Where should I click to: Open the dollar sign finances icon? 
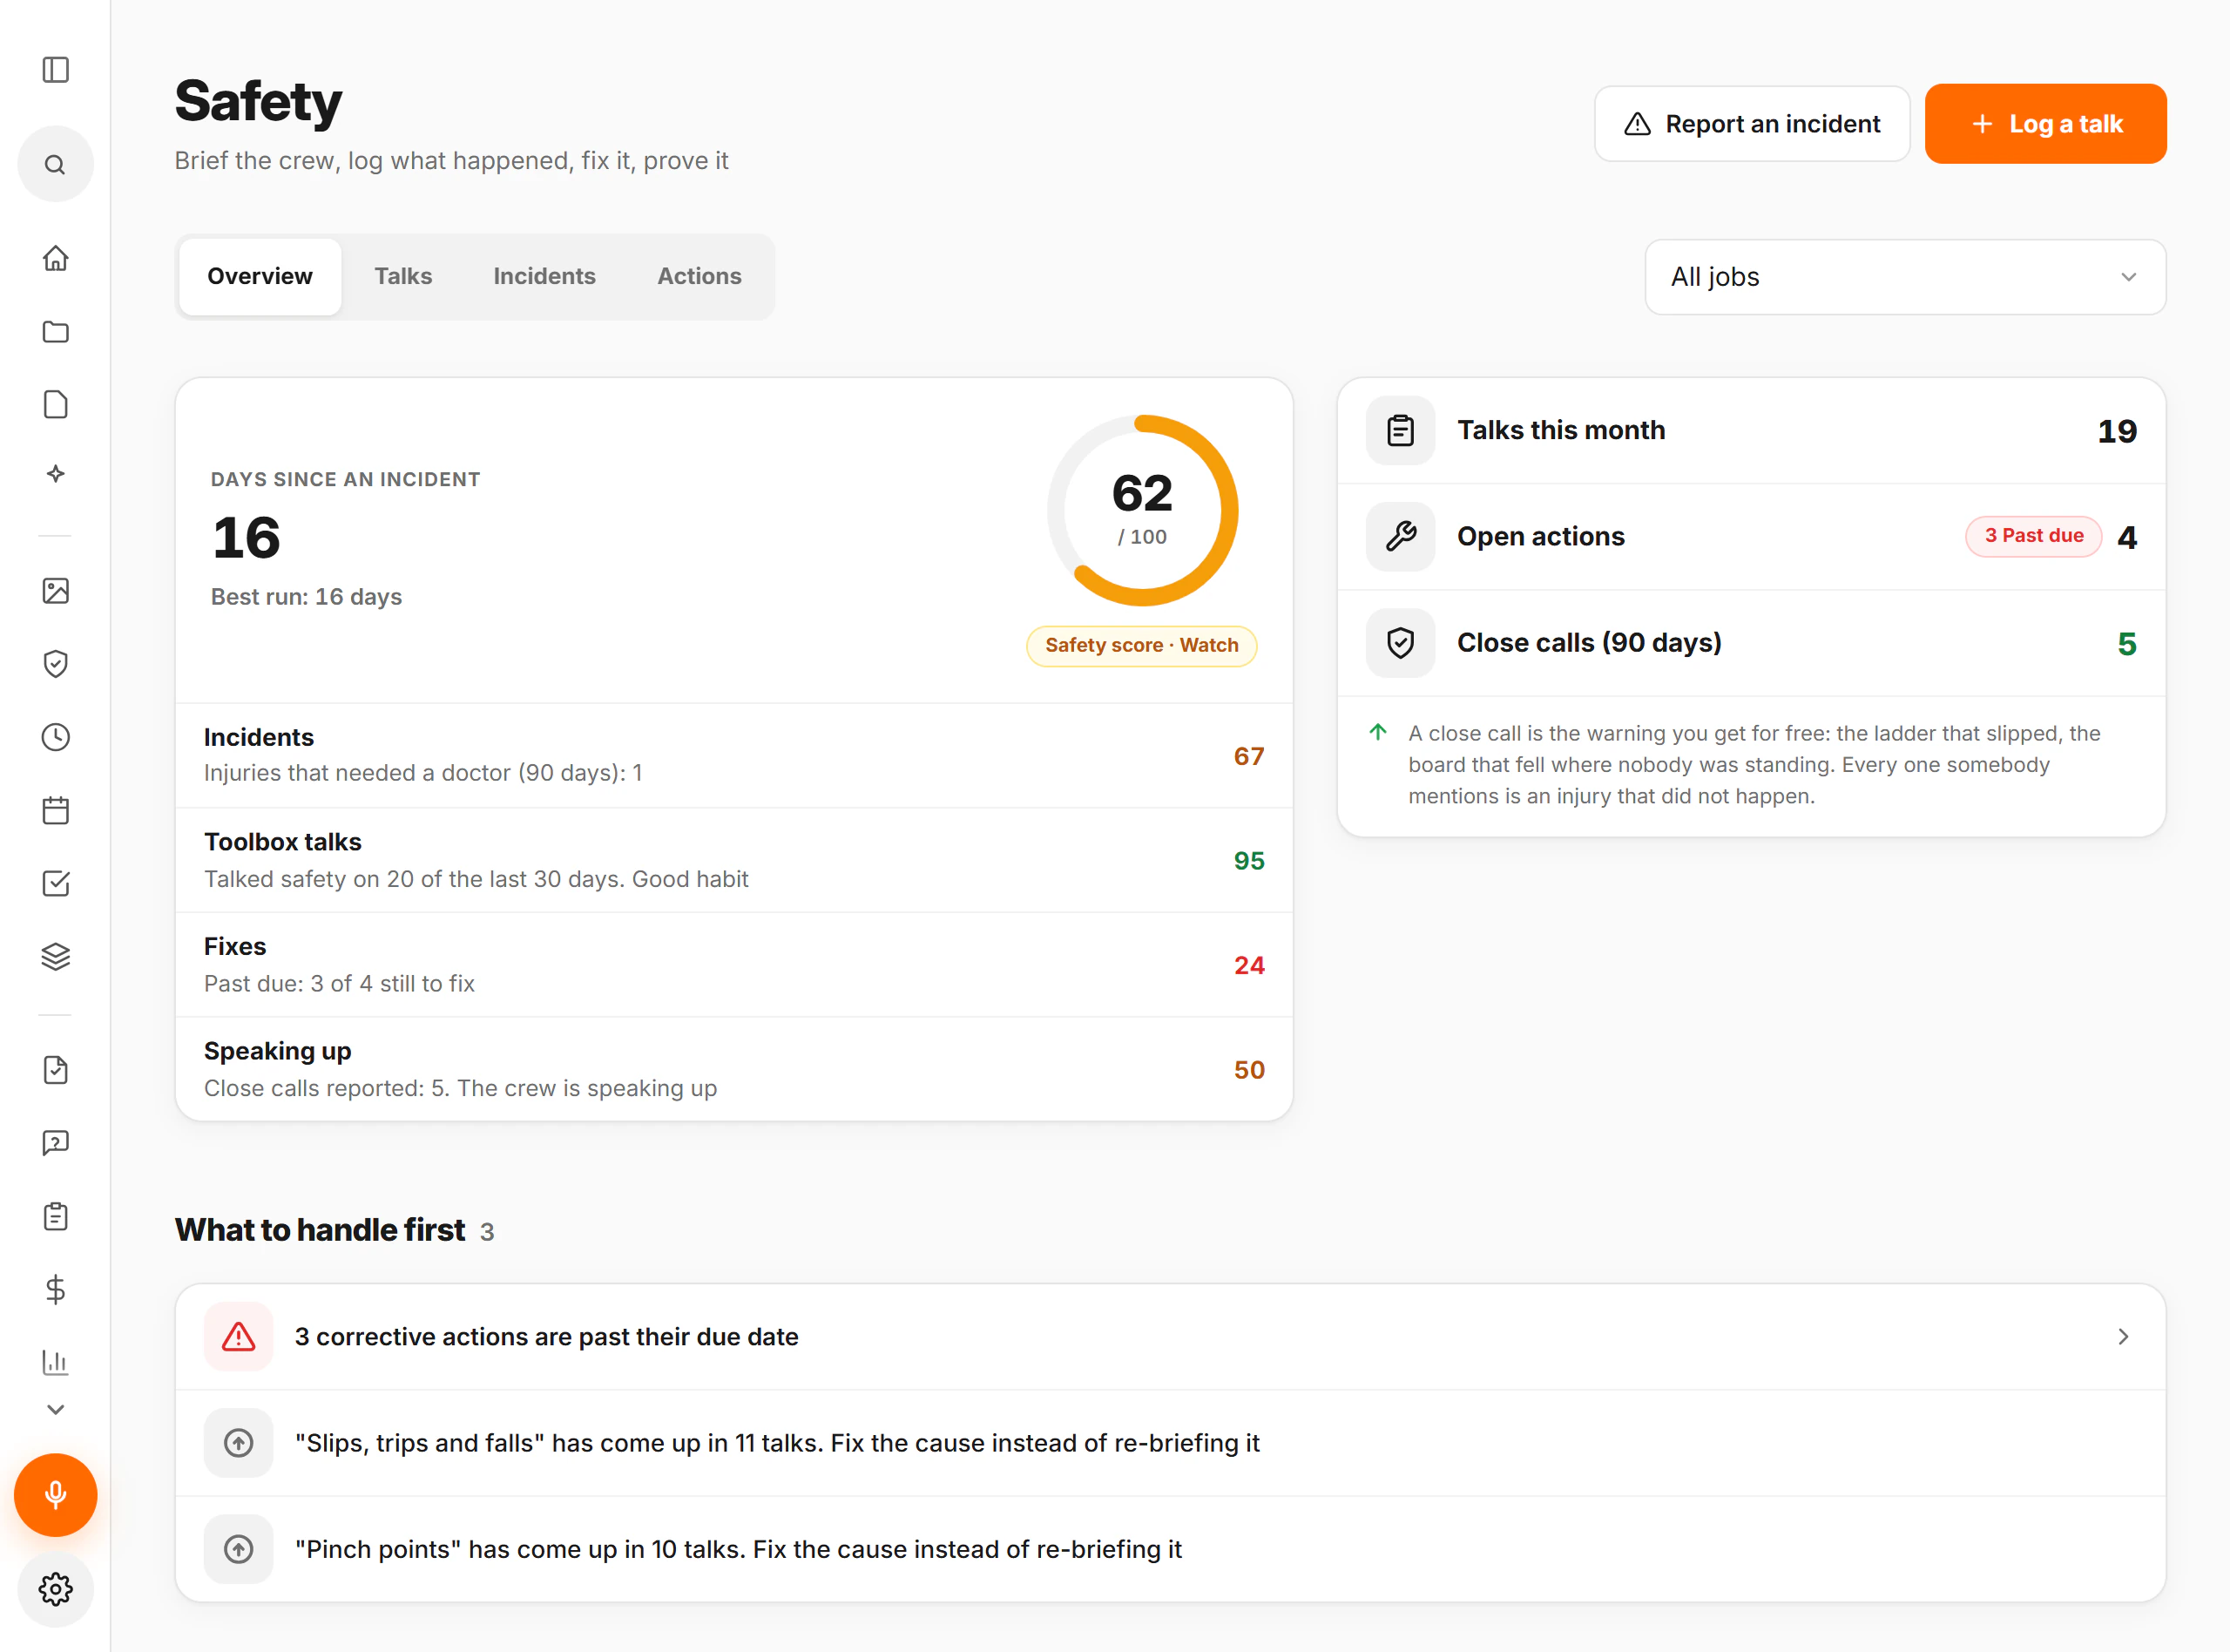(56, 1290)
